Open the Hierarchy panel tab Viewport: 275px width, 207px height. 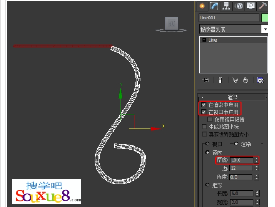226,6
